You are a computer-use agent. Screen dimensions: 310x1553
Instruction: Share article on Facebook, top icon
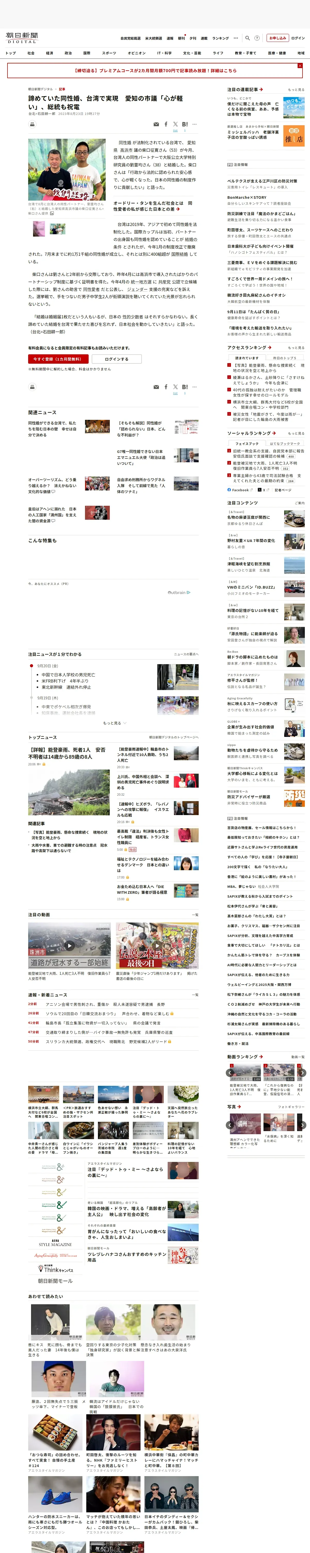pyautogui.click(x=166, y=124)
